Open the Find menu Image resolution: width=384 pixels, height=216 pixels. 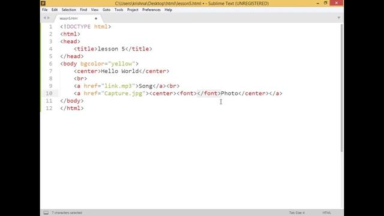(x=83, y=10)
